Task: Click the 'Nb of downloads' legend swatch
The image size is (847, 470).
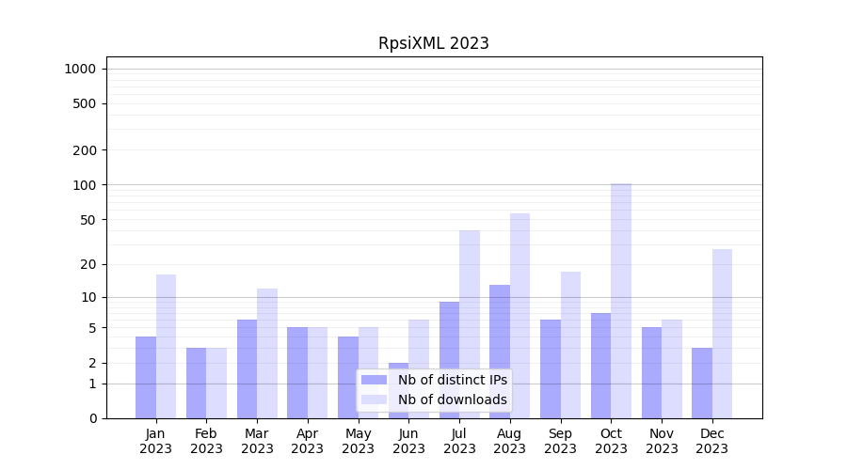Action: click(x=374, y=399)
